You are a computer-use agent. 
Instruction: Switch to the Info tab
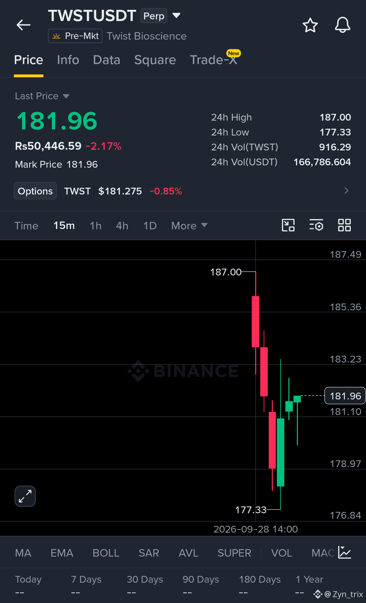point(68,60)
